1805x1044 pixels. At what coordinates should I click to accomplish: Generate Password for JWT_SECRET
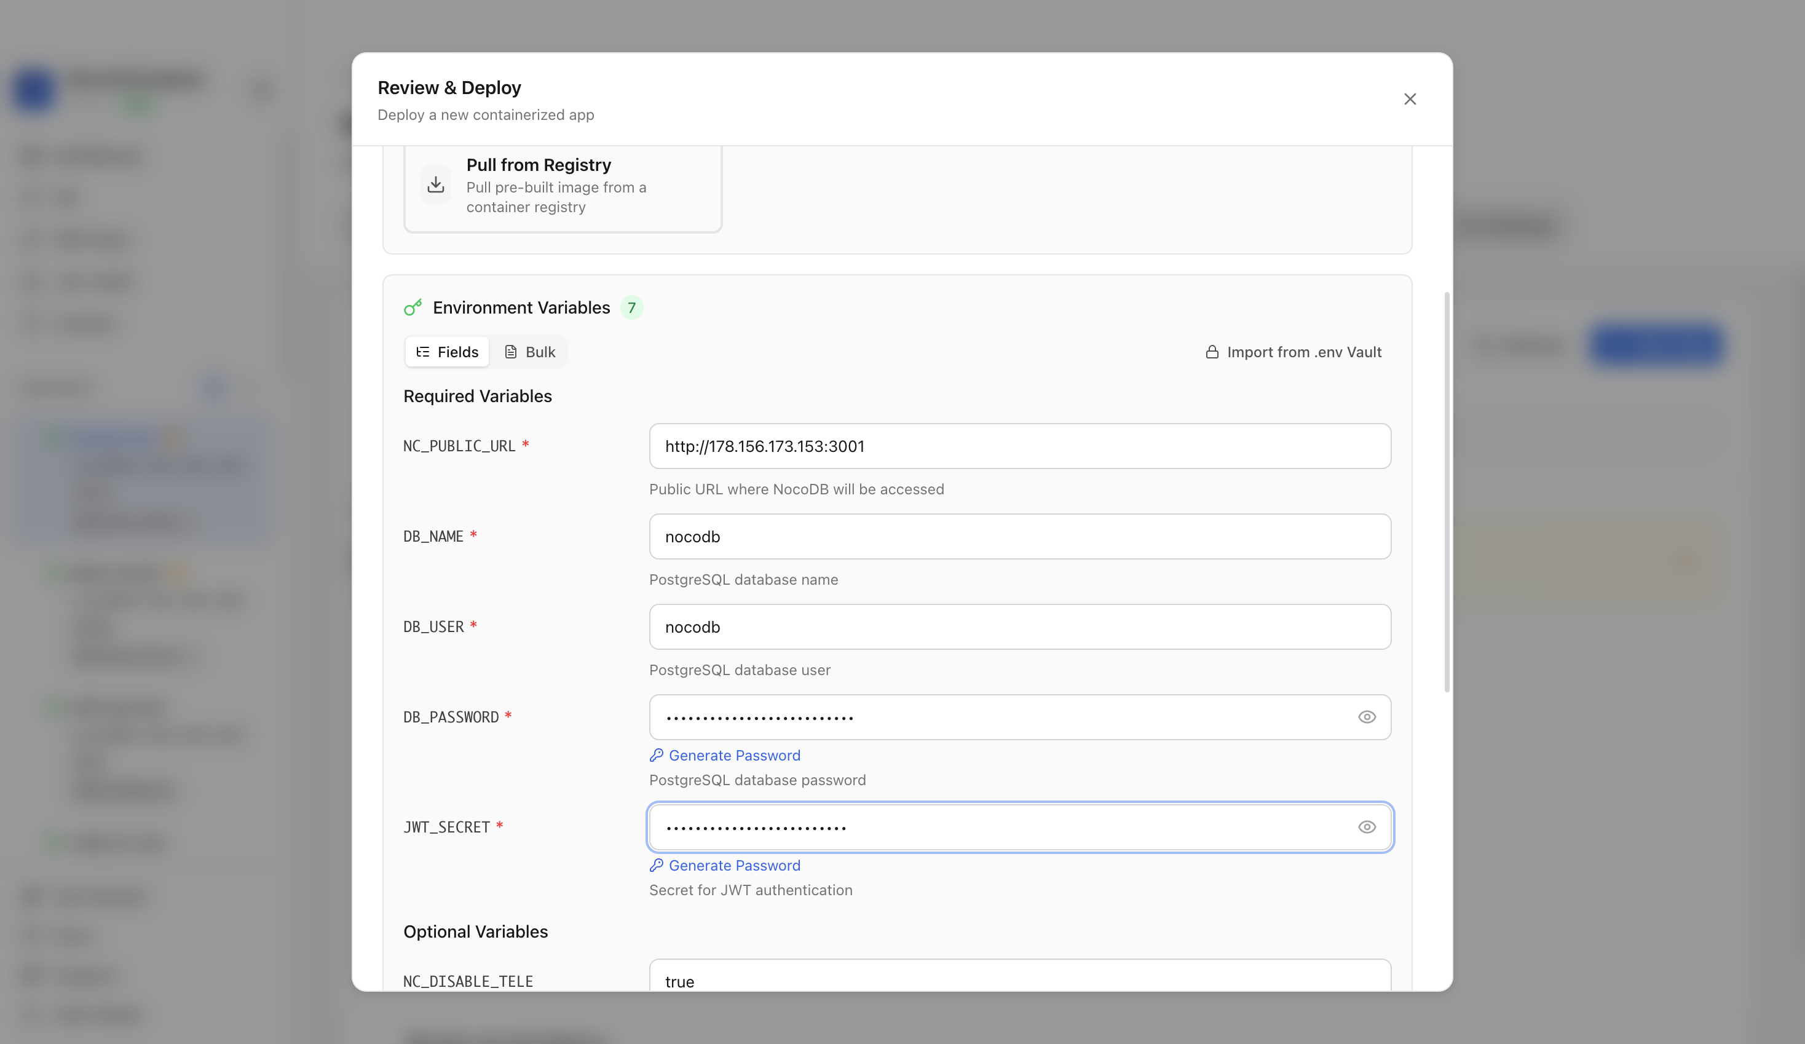pyautogui.click(x=725, y=866)
